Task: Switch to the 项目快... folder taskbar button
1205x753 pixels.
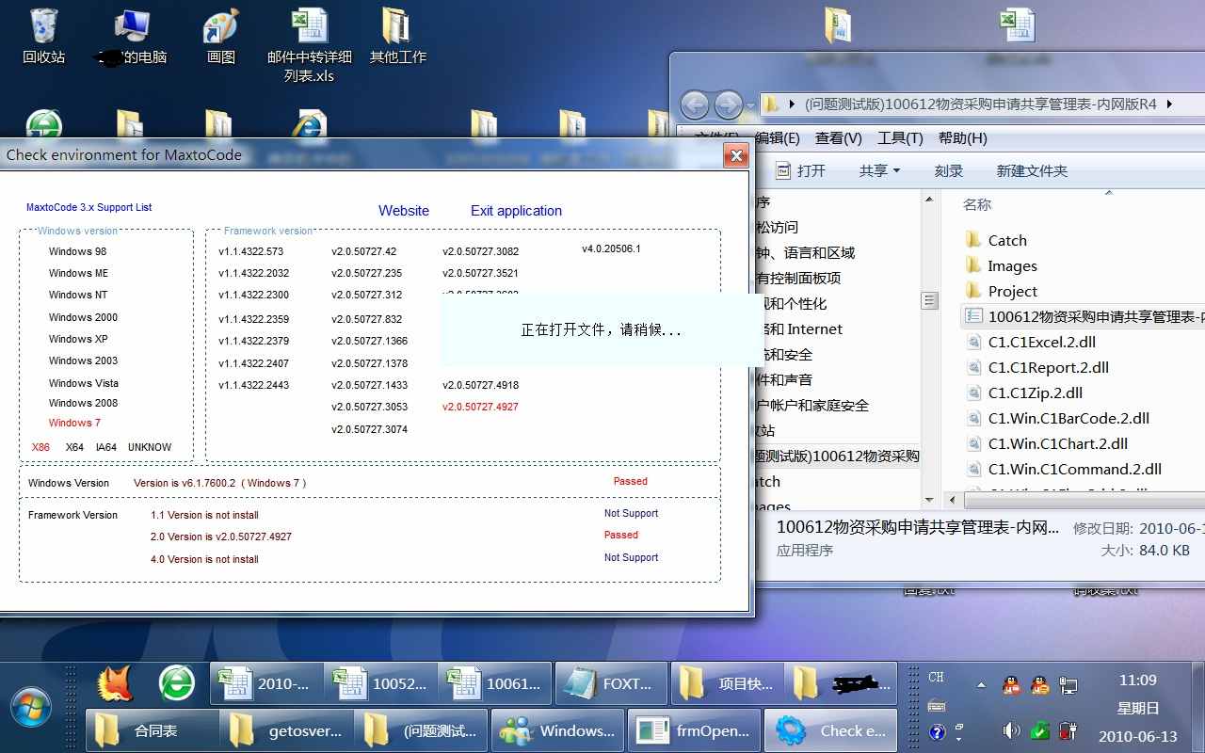Action: [726, 684]
